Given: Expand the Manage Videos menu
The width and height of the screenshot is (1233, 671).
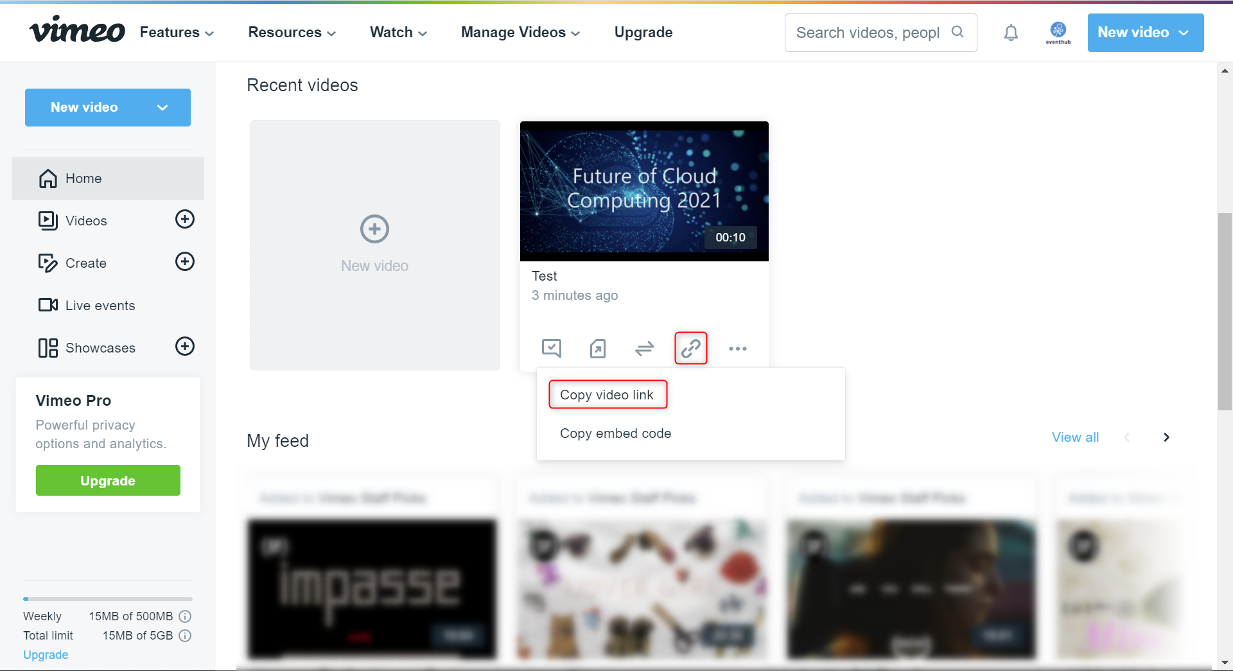Looking at the screenshot, I should tap(521, 32).
